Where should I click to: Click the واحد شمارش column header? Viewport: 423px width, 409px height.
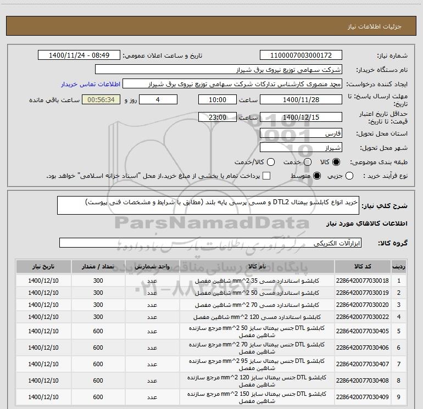152,267
